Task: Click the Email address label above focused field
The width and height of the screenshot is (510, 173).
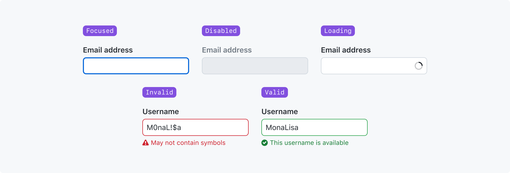Action: pos(108,50)
